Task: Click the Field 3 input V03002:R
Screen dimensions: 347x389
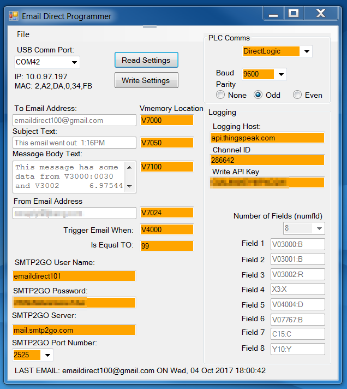Action: (298, 274)
